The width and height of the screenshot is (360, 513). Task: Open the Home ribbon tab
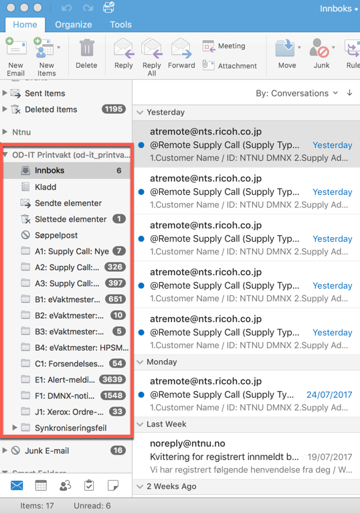point(25,25)
